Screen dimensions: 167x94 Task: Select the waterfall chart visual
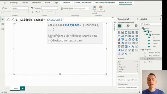pyautogui.click(x=119, y=39)
